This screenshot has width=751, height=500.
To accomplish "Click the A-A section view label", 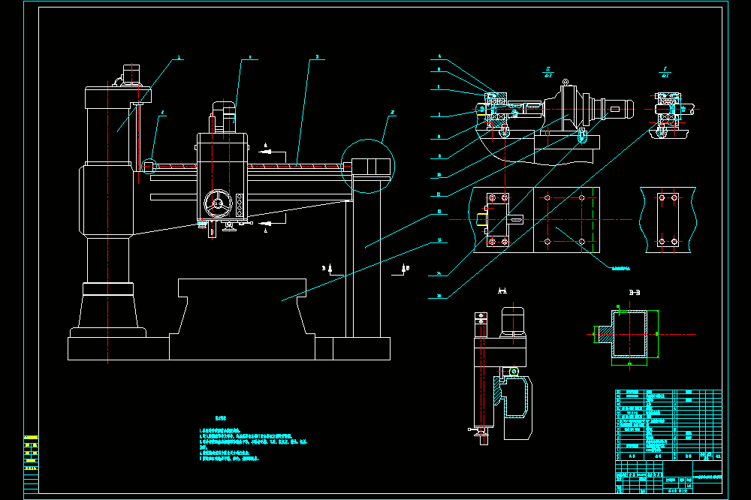I will coord(502,291).
